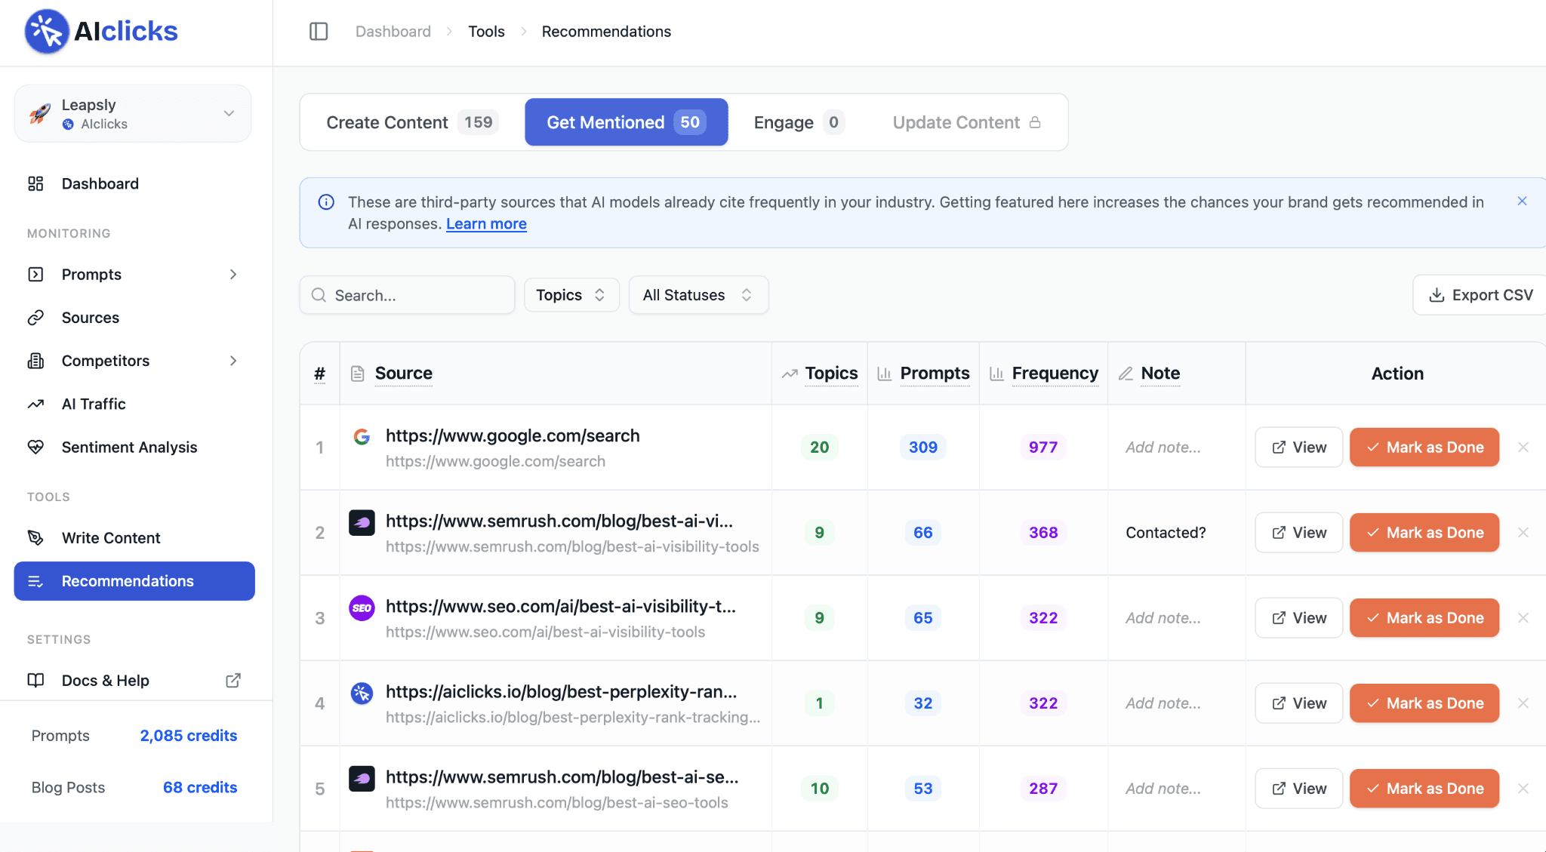Click the AIclicks logo icon
The height and width of the screenshot is (852, 1546).
tap(47, 32)
